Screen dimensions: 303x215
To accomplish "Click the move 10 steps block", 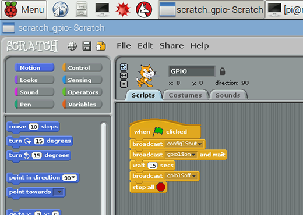I will [33, 127].
